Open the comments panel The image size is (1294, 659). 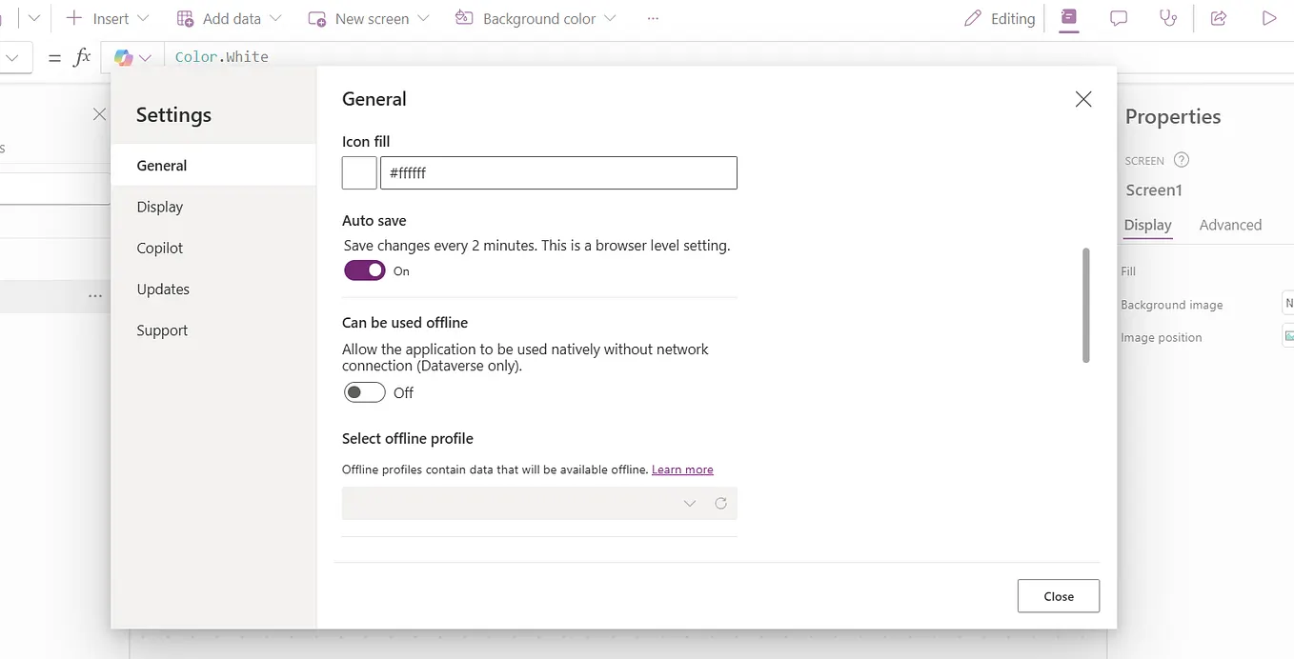click(x=1118, y=18)
